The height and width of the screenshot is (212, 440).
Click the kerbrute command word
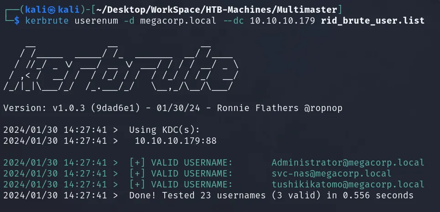[47, 20]
